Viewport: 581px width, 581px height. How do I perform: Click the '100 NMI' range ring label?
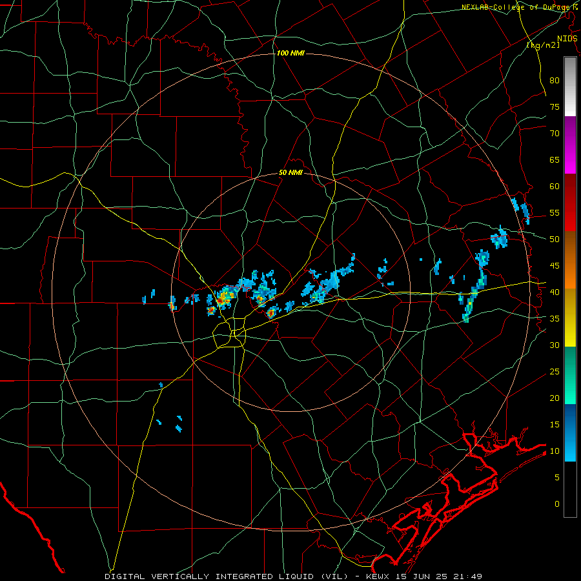click(290, 54)
